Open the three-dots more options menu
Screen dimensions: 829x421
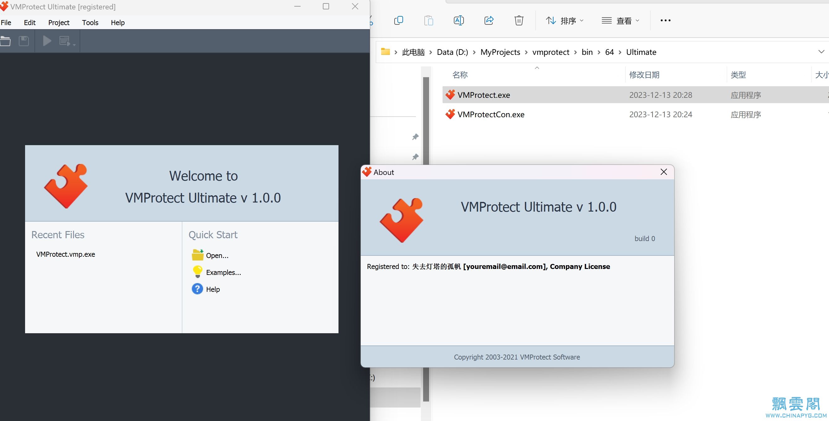click(x=665, y=21)
